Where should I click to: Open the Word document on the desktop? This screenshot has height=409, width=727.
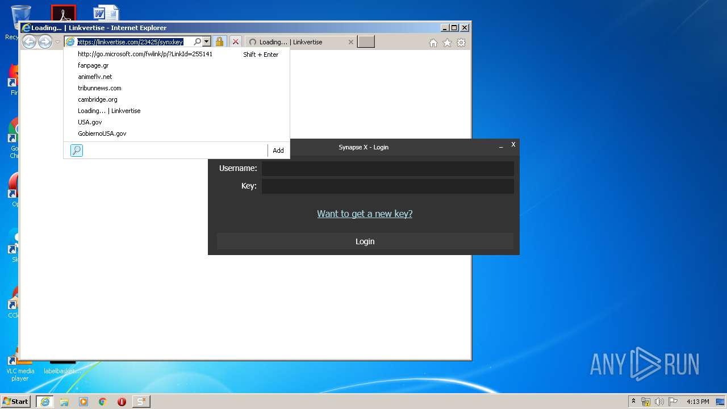click(x=106, y=14)
